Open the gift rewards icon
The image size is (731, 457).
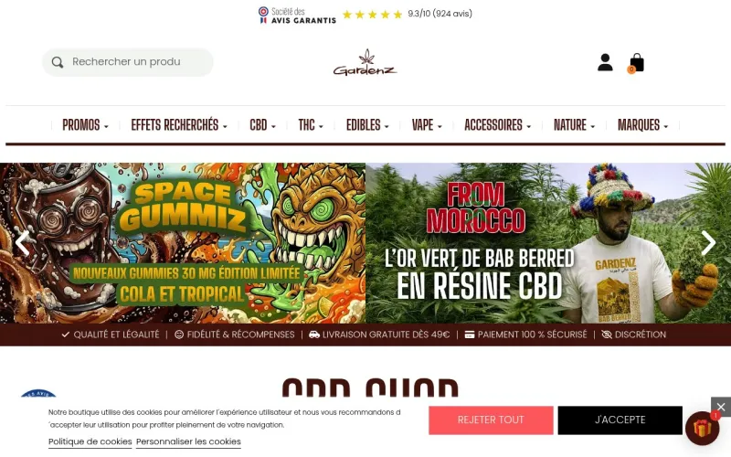pyautogui.click(x=702, y=428)
